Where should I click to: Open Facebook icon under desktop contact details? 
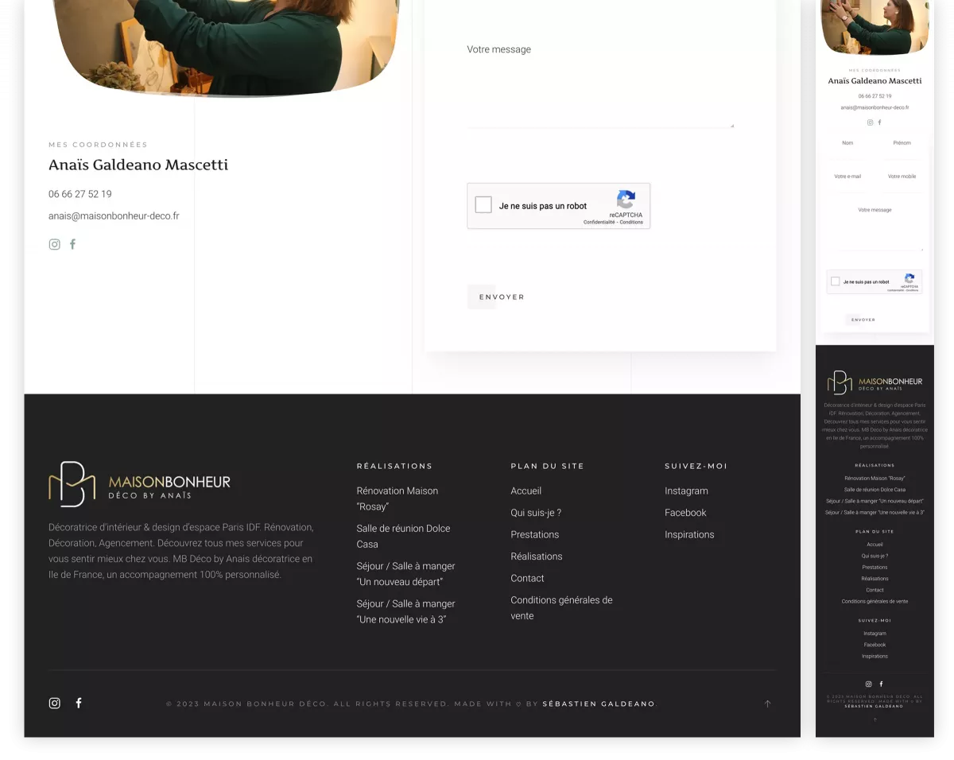(72, 244)
